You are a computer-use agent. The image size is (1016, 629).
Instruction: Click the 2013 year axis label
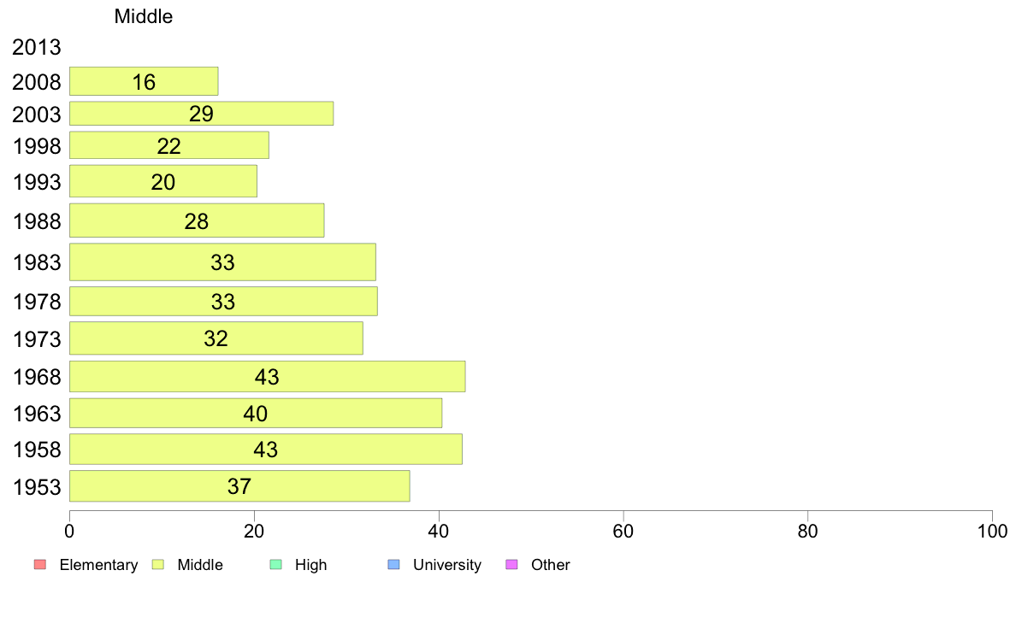[36, 47]
